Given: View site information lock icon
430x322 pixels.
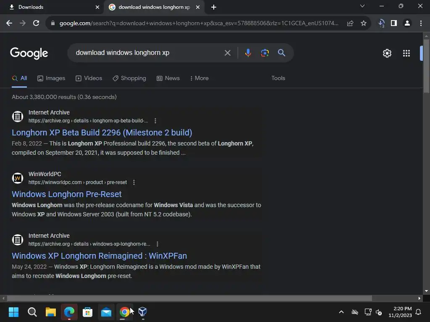Looking at the screenshot, I should click(x=53, y=23).
